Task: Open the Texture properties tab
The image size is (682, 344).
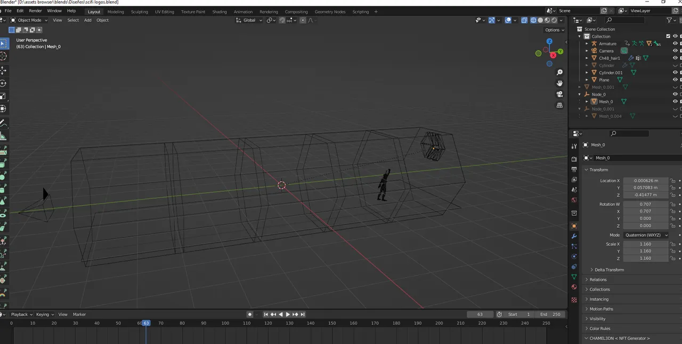Action: click(574, 300)
